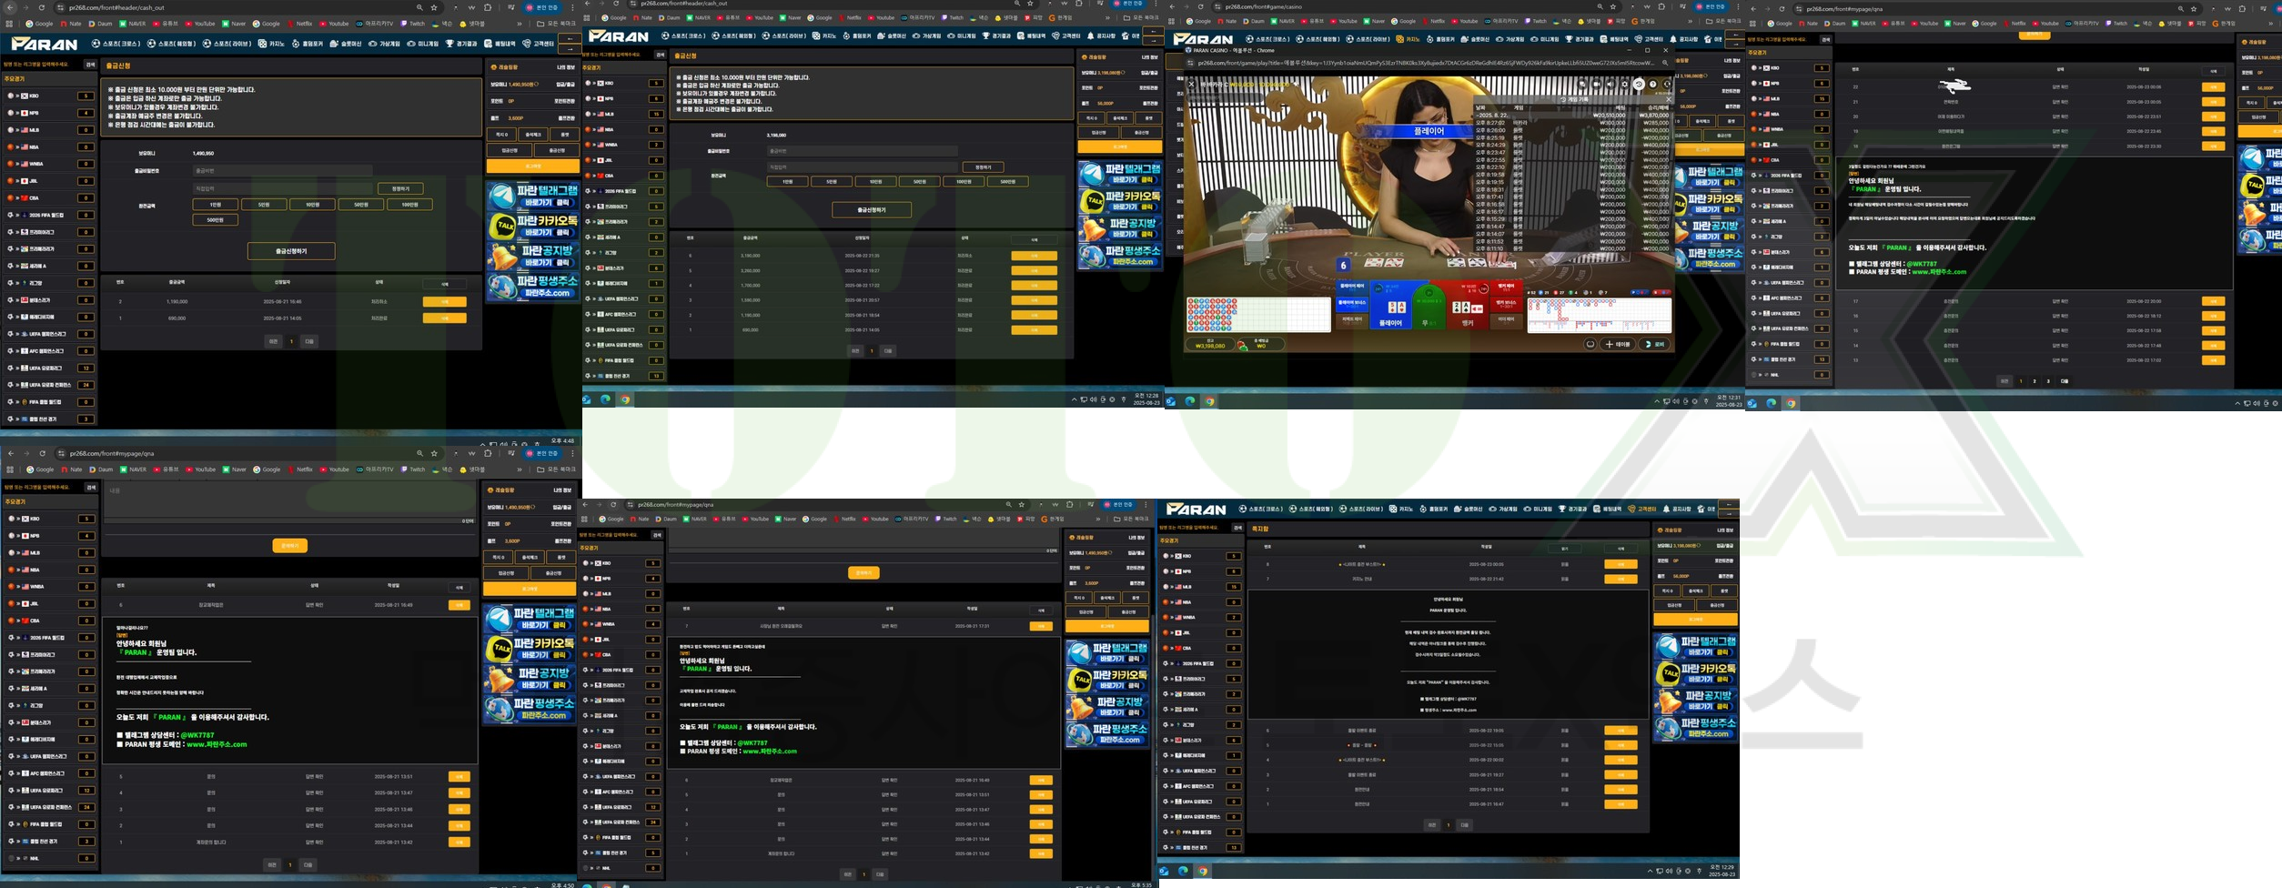The image size is (2282, 888).
Task: Focus 출금비밀번호 field in 1,490,950 cash_out window
Action: coord(282,170)
